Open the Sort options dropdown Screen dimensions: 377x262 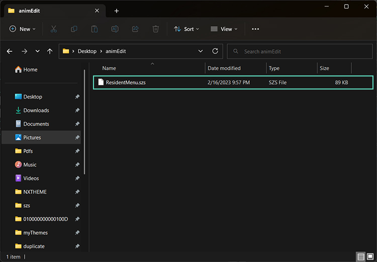[x=186, y=29]
